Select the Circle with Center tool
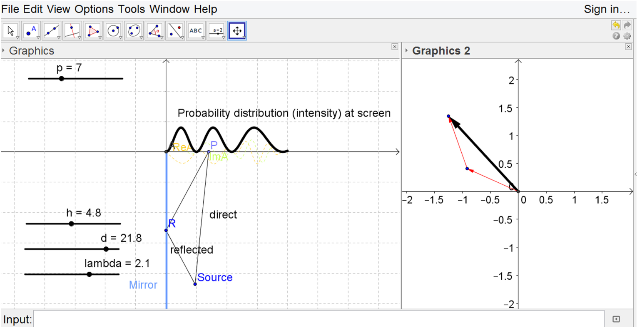The width and height of the screenshot is (637, 328). 113,30
